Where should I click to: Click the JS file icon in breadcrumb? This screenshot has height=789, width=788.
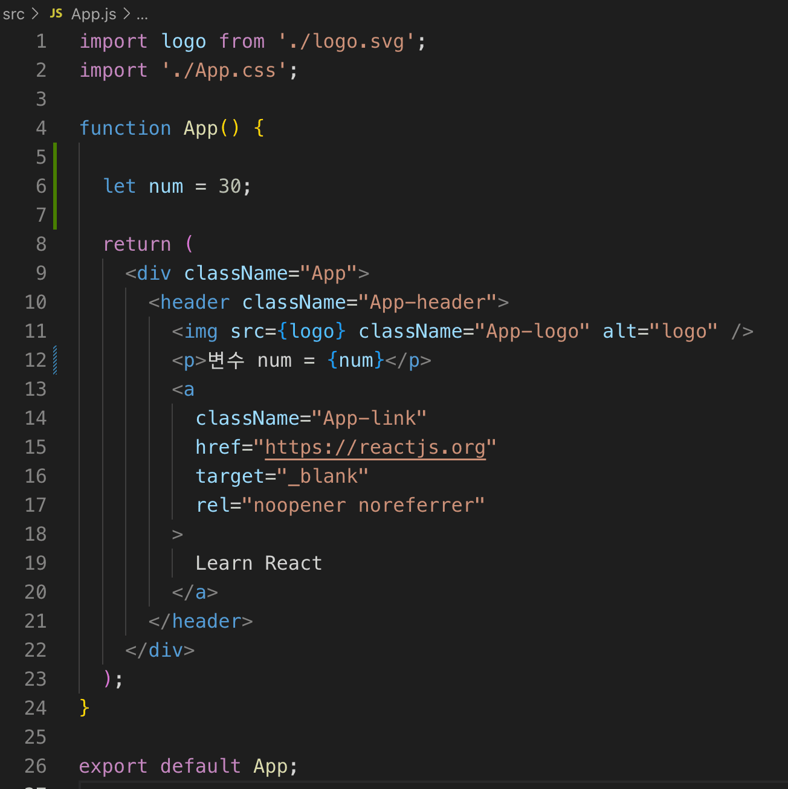(x=56, y=13)
